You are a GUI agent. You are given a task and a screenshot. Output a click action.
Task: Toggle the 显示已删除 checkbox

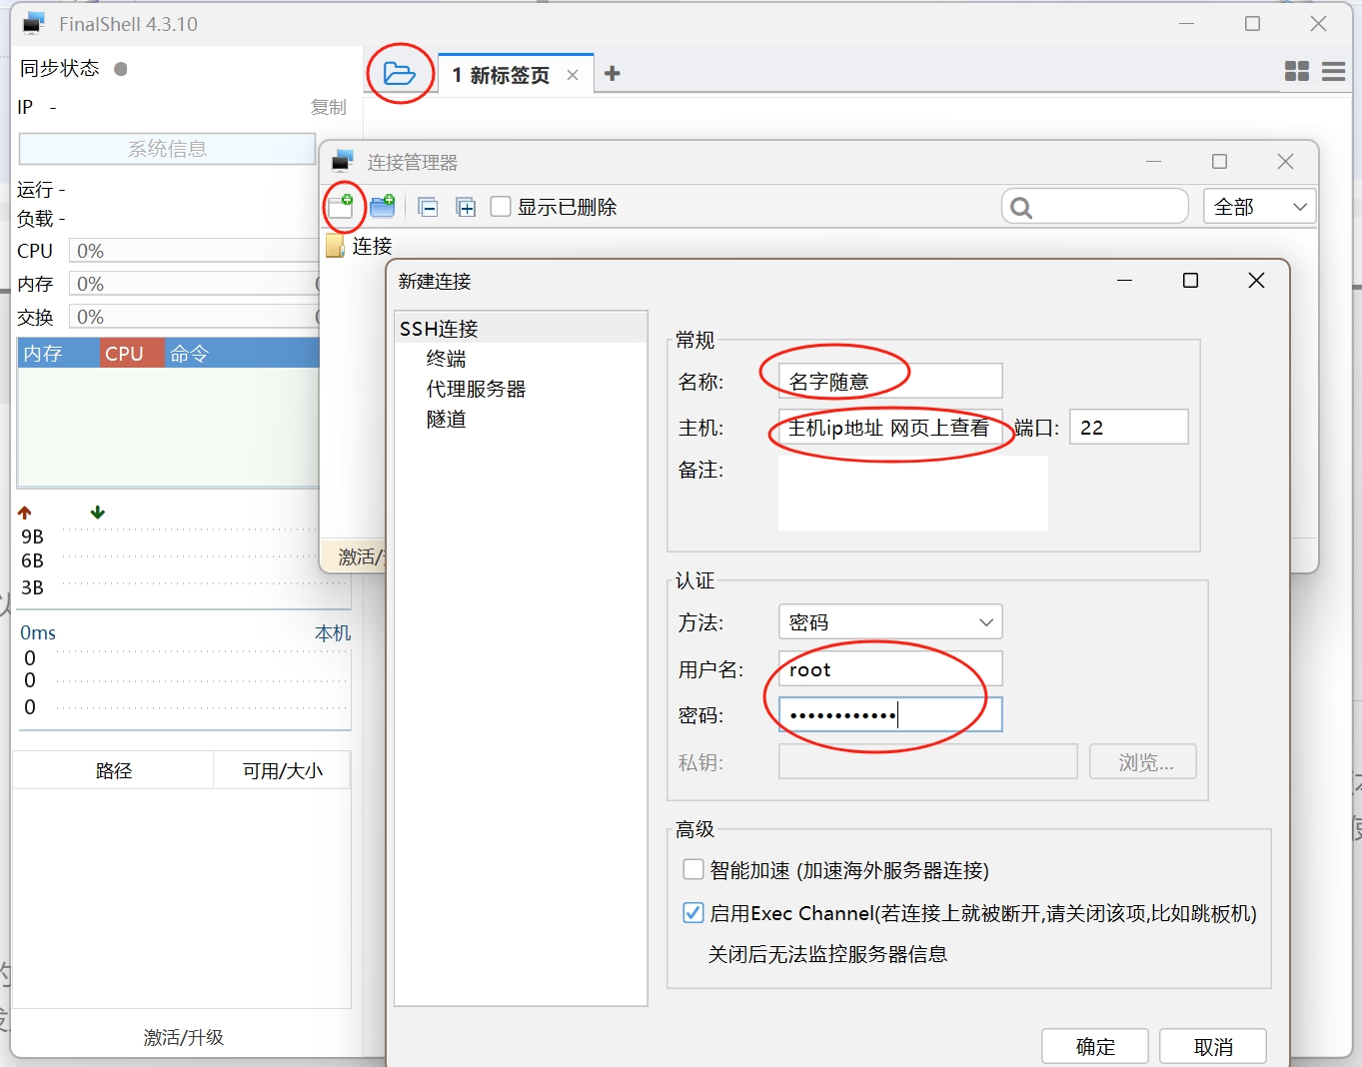click(x=501, y=206)
